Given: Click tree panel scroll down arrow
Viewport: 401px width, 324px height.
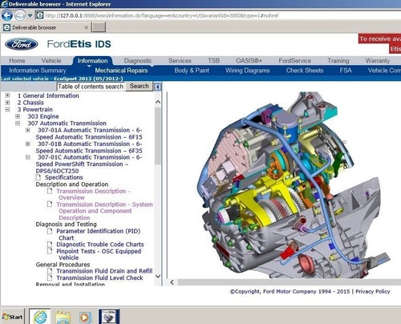Looking at the screenshot, I should pos(158,276).
